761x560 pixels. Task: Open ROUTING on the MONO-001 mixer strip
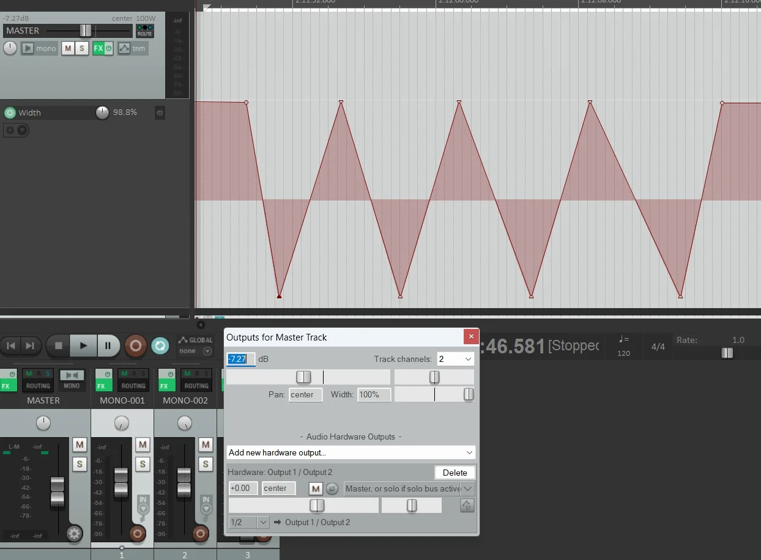pyautogui.click(x=133, y=380)
